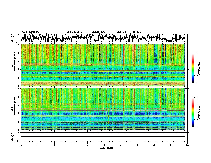Click the "6" kHz tick of ch.2 spectrogram
Viewport: 211px width, 163px height.
click(19, 105)
